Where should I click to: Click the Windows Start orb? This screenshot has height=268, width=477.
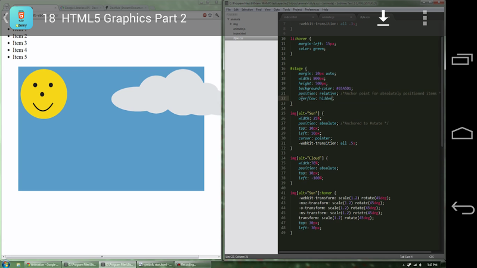6,264
